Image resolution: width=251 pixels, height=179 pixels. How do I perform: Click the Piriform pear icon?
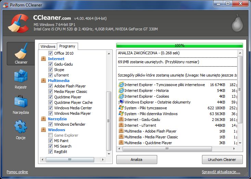click(x=237, y=23)
